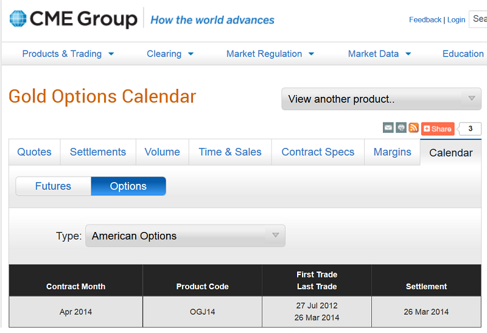Click the email page envelope icon
The width and height of the screenshot is (487, 333).
click(x=388, y=128)
